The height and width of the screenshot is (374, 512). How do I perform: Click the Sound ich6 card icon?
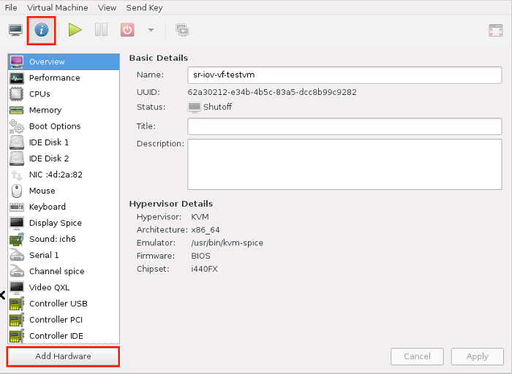click(17, 239)
